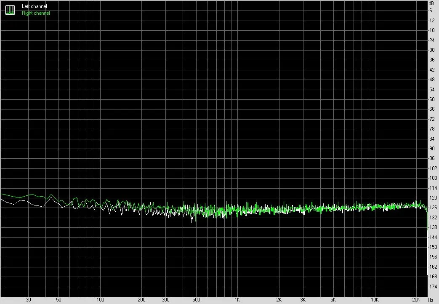Click the 300 frequency axis label
The image size is (439, 304).
click(166, 300)
